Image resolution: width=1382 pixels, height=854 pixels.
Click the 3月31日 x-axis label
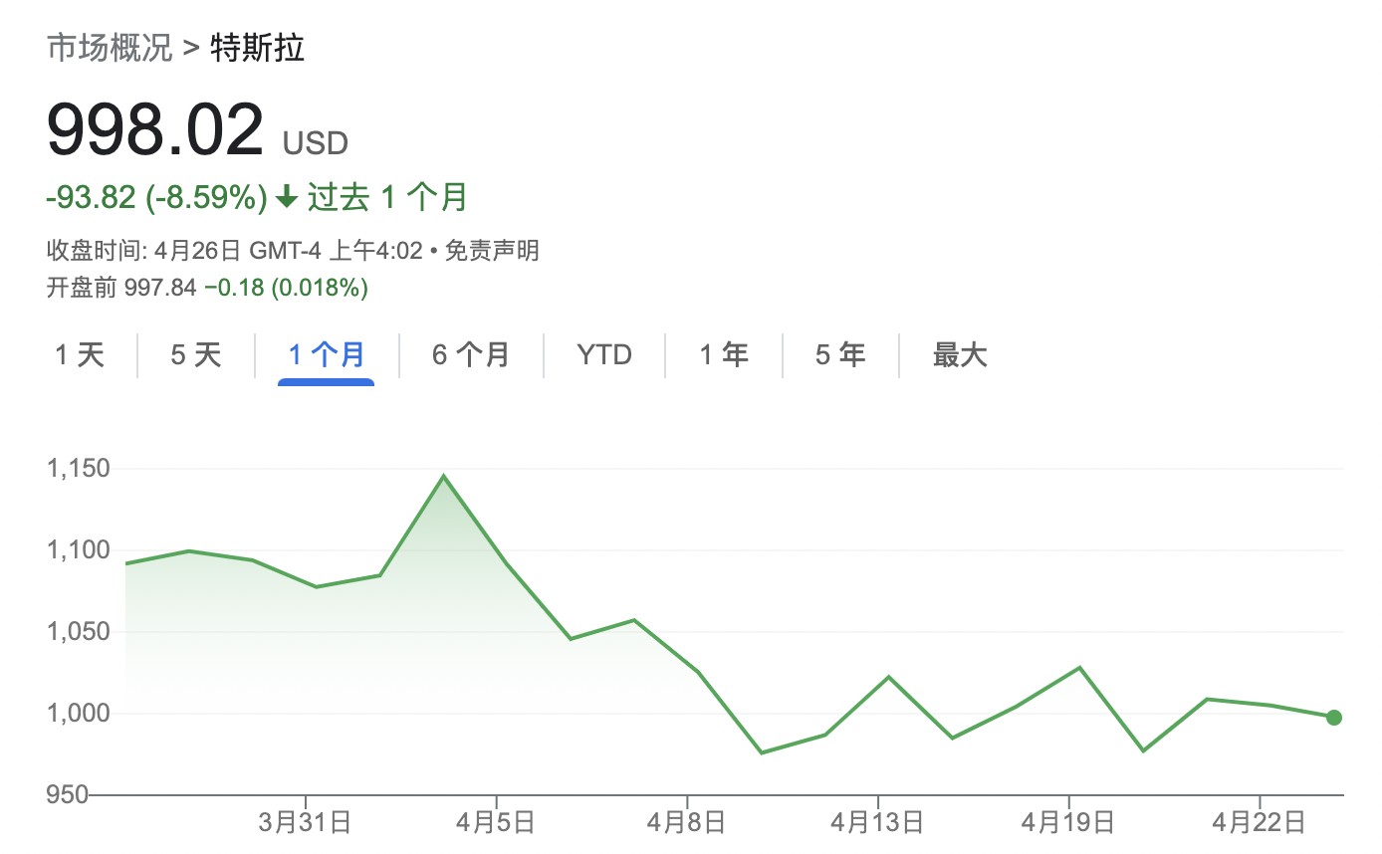click(304, 823)
